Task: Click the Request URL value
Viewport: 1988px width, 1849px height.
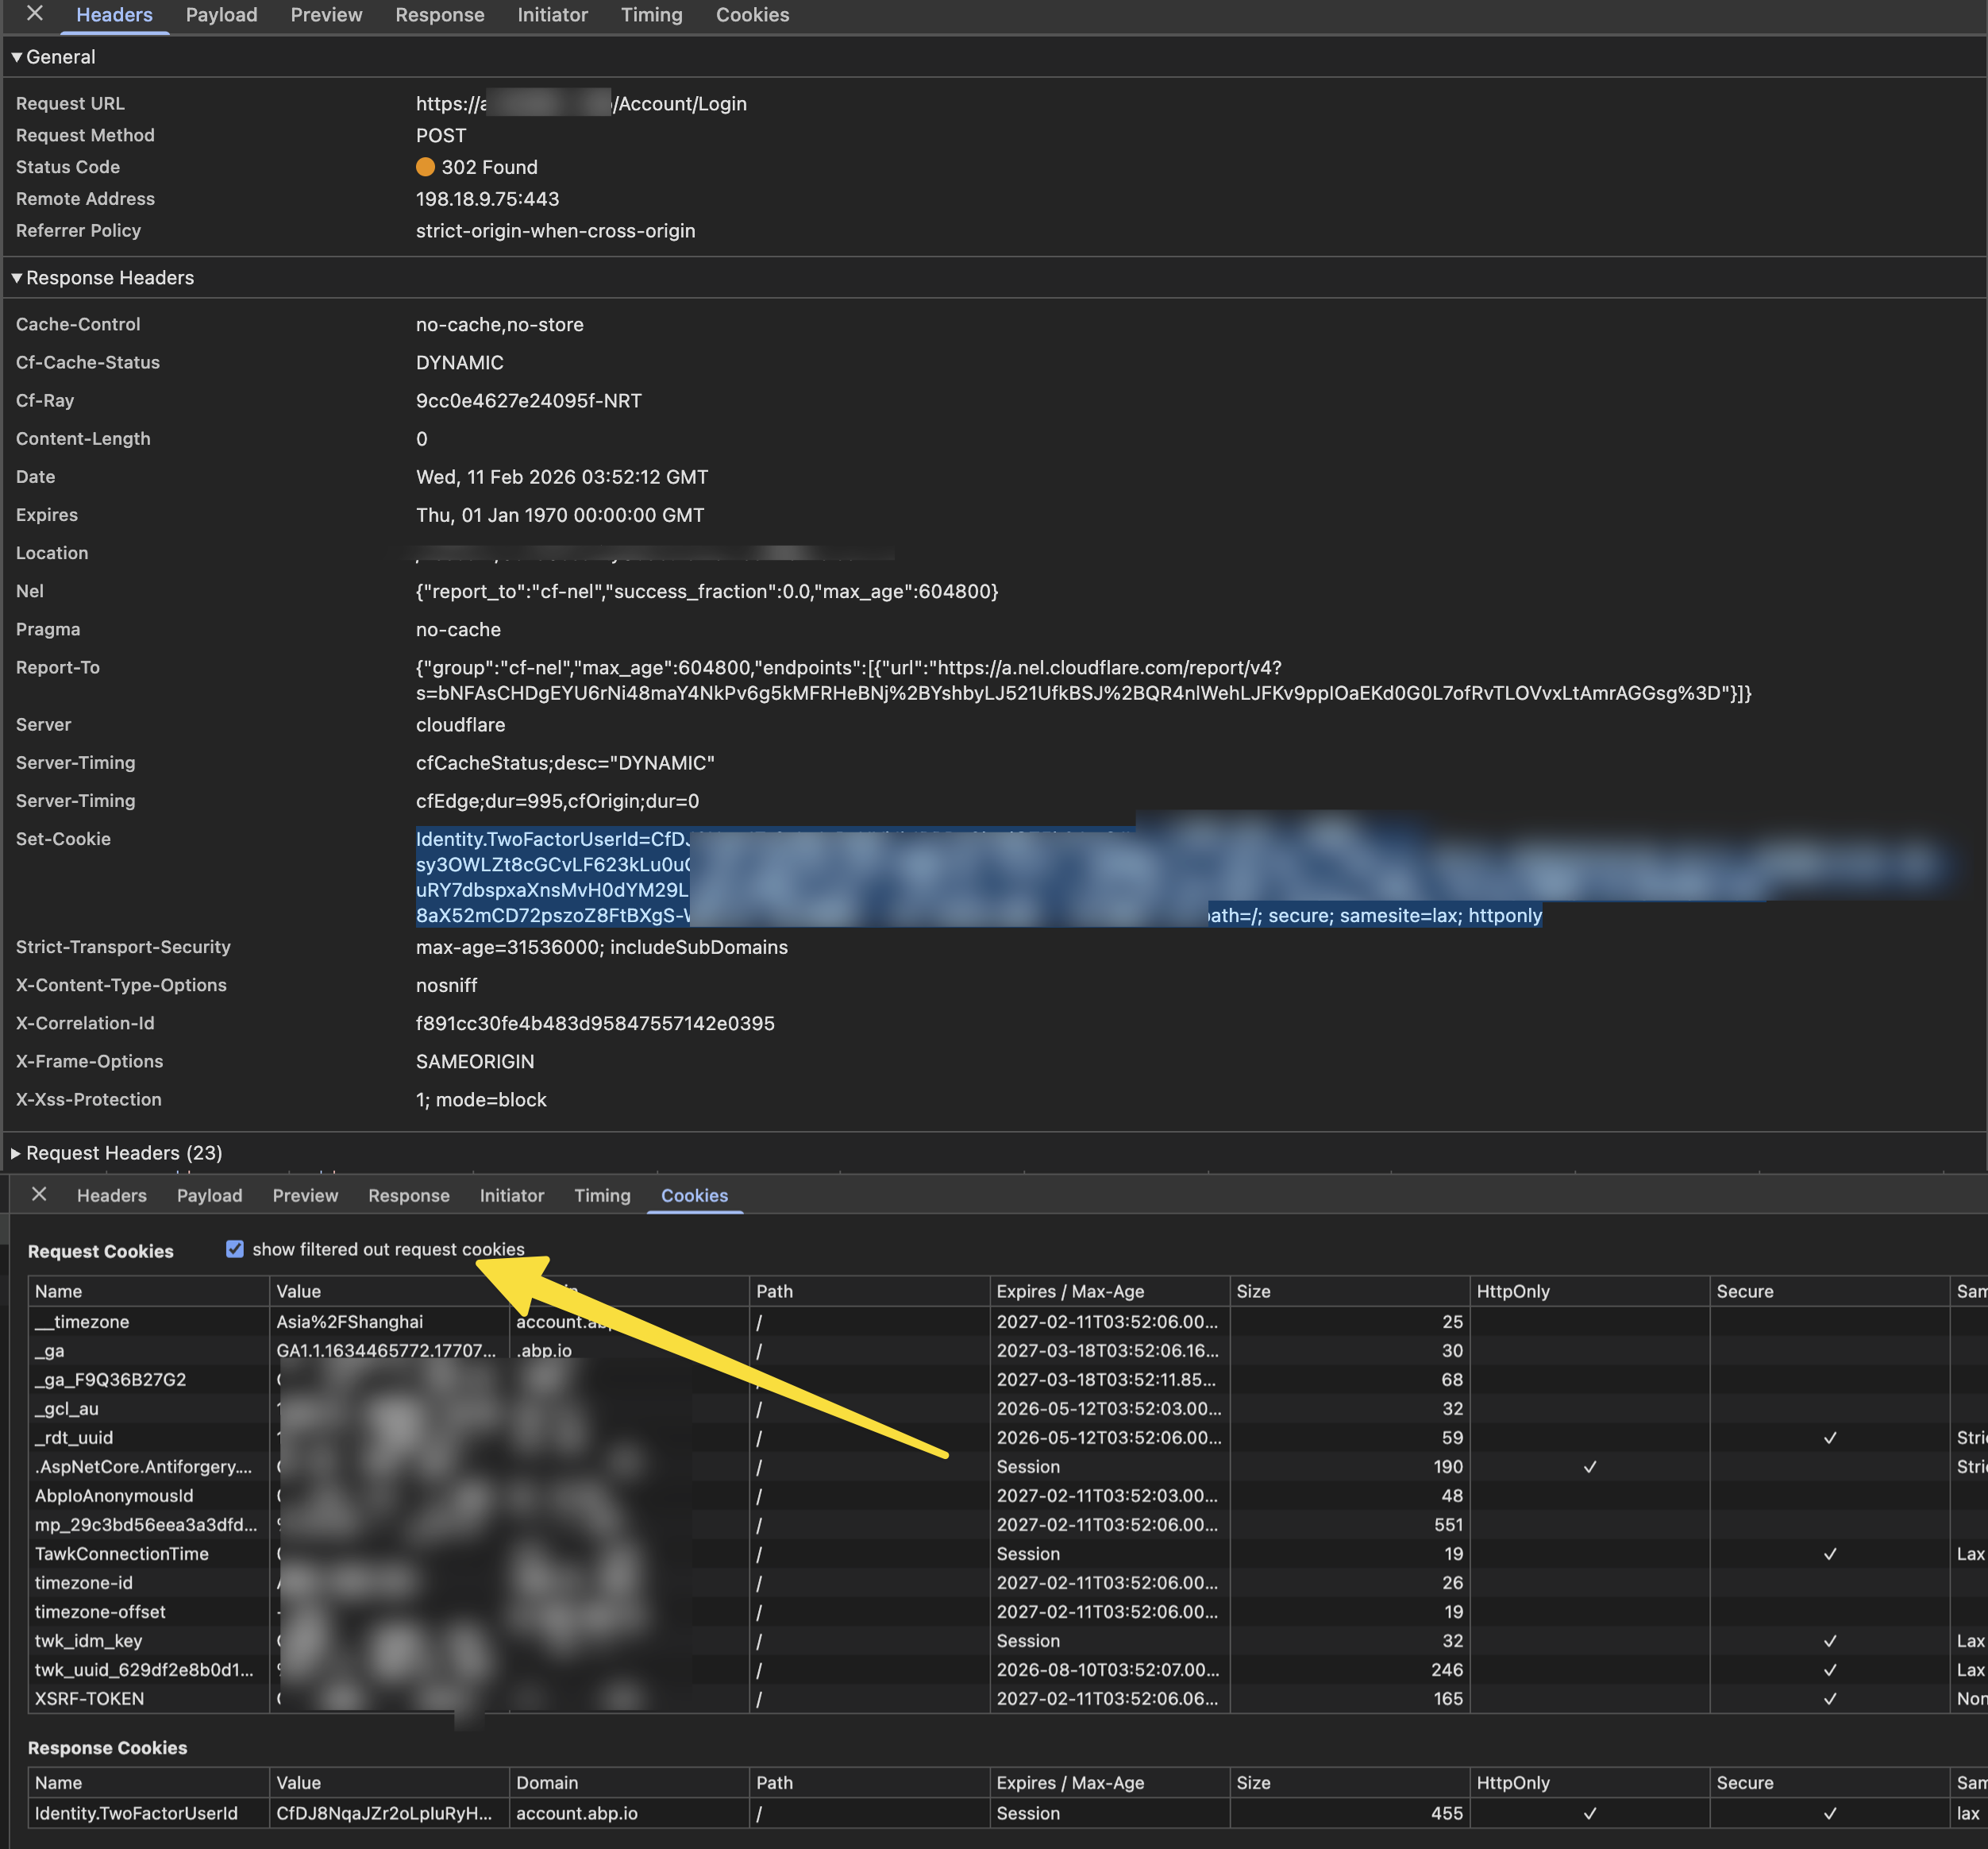Action: click(680, 104)
